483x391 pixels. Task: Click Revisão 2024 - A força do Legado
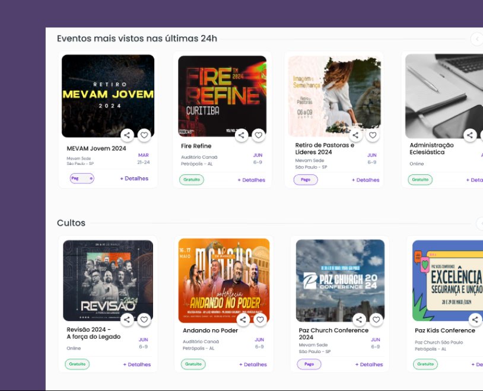[x=94, y=333]
